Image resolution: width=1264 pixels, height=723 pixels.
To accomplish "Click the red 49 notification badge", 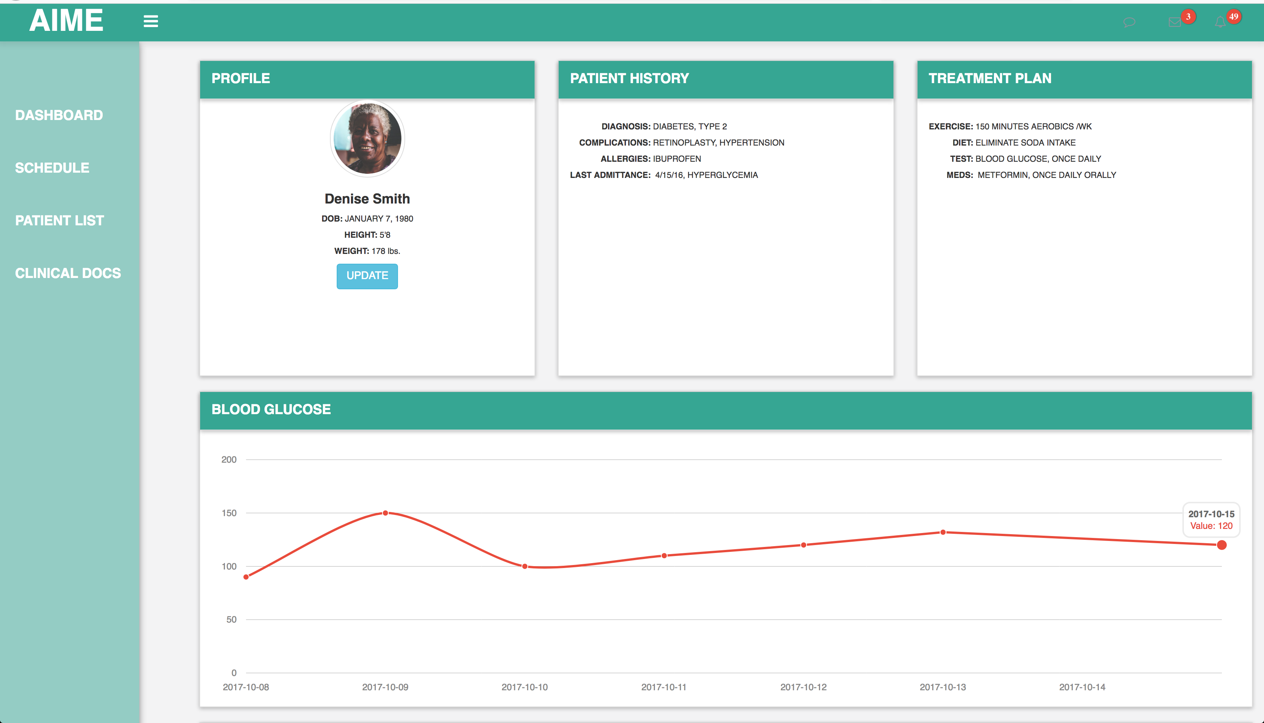I will pos(1234,17).
